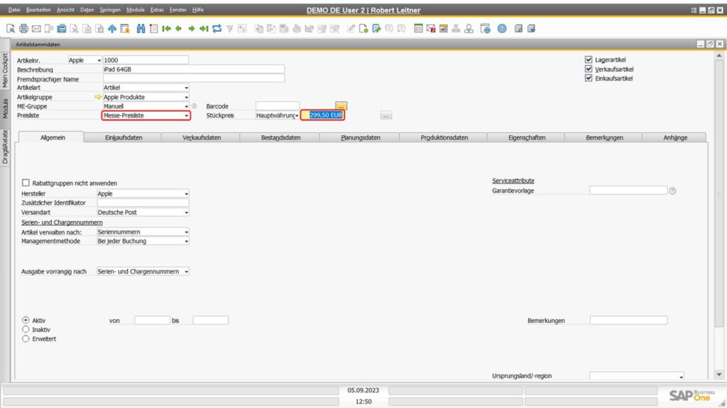The width and height of the screenshot is (727, 408).
Task: Open the Anhänge tab
Action: click(x=675, y=137)
